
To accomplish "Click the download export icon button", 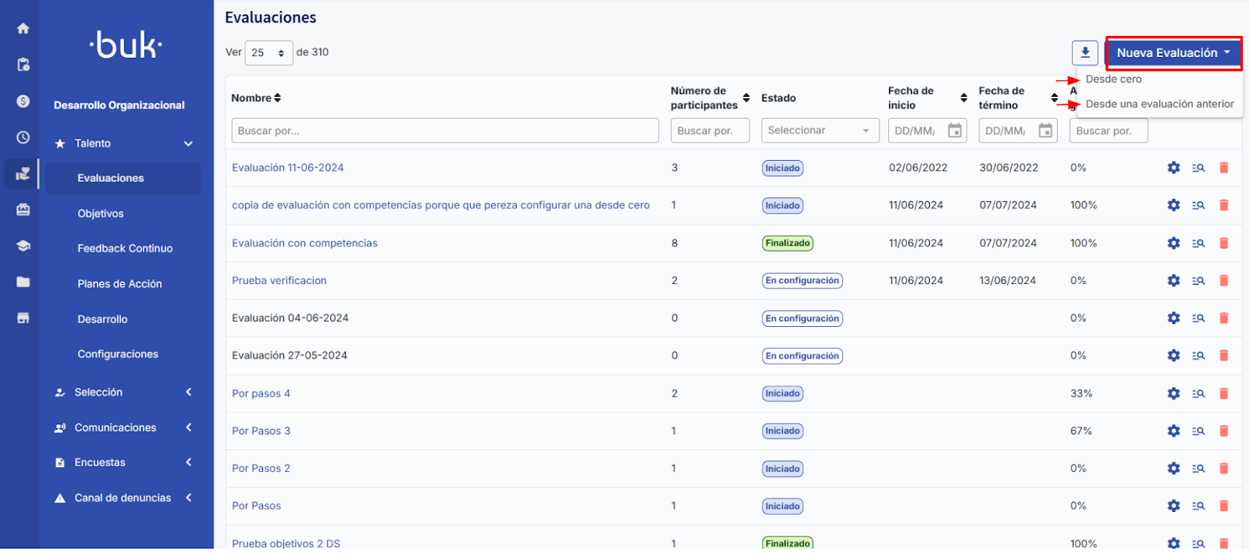I will click(1084, 53).
